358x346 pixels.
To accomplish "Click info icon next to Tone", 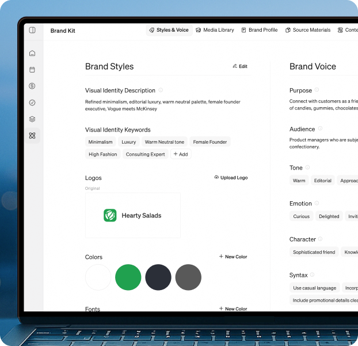I will pos(307,167).
